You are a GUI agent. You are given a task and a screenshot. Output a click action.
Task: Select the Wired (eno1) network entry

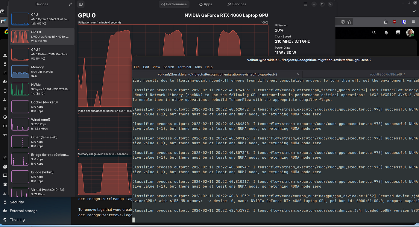click(x=42, y=124)
